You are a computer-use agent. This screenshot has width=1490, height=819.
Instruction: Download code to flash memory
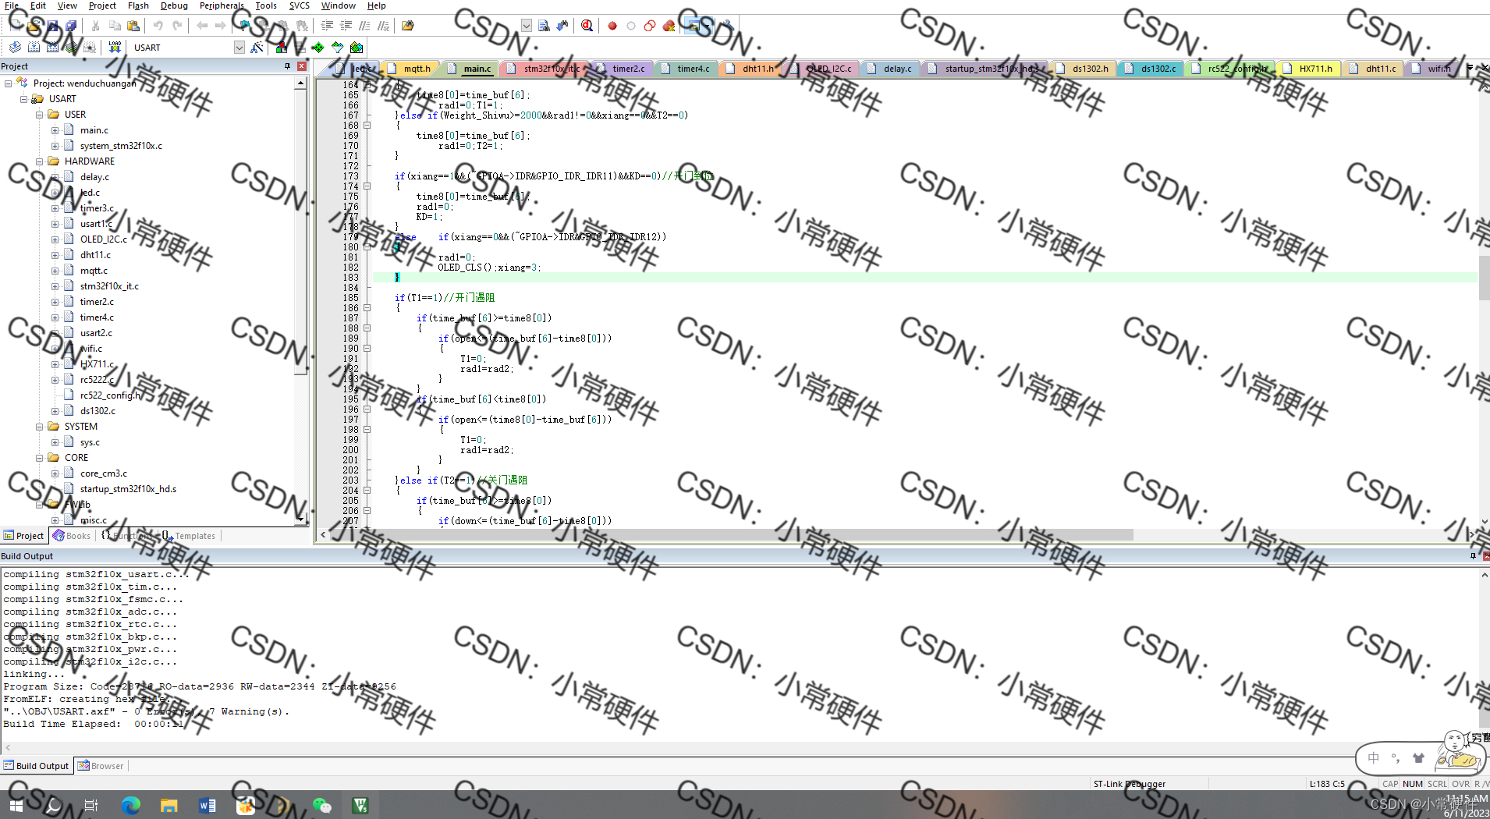point(115,47)
